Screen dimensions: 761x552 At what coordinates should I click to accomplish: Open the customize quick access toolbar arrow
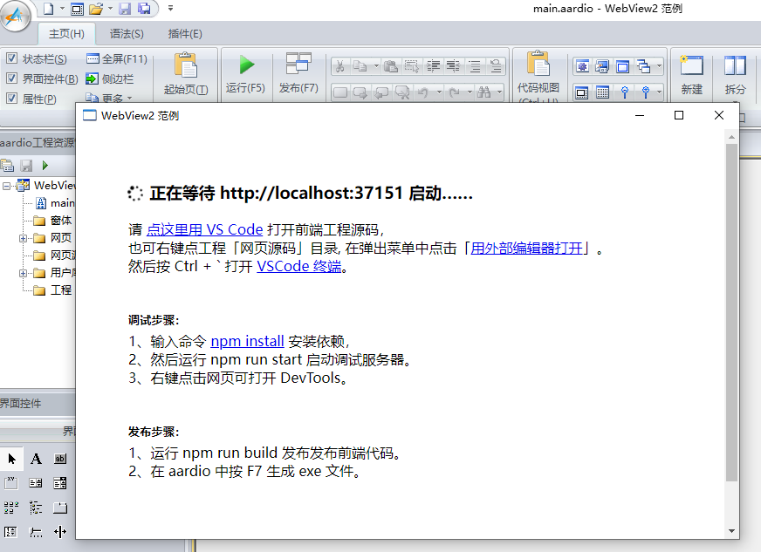tap(170, 8)
